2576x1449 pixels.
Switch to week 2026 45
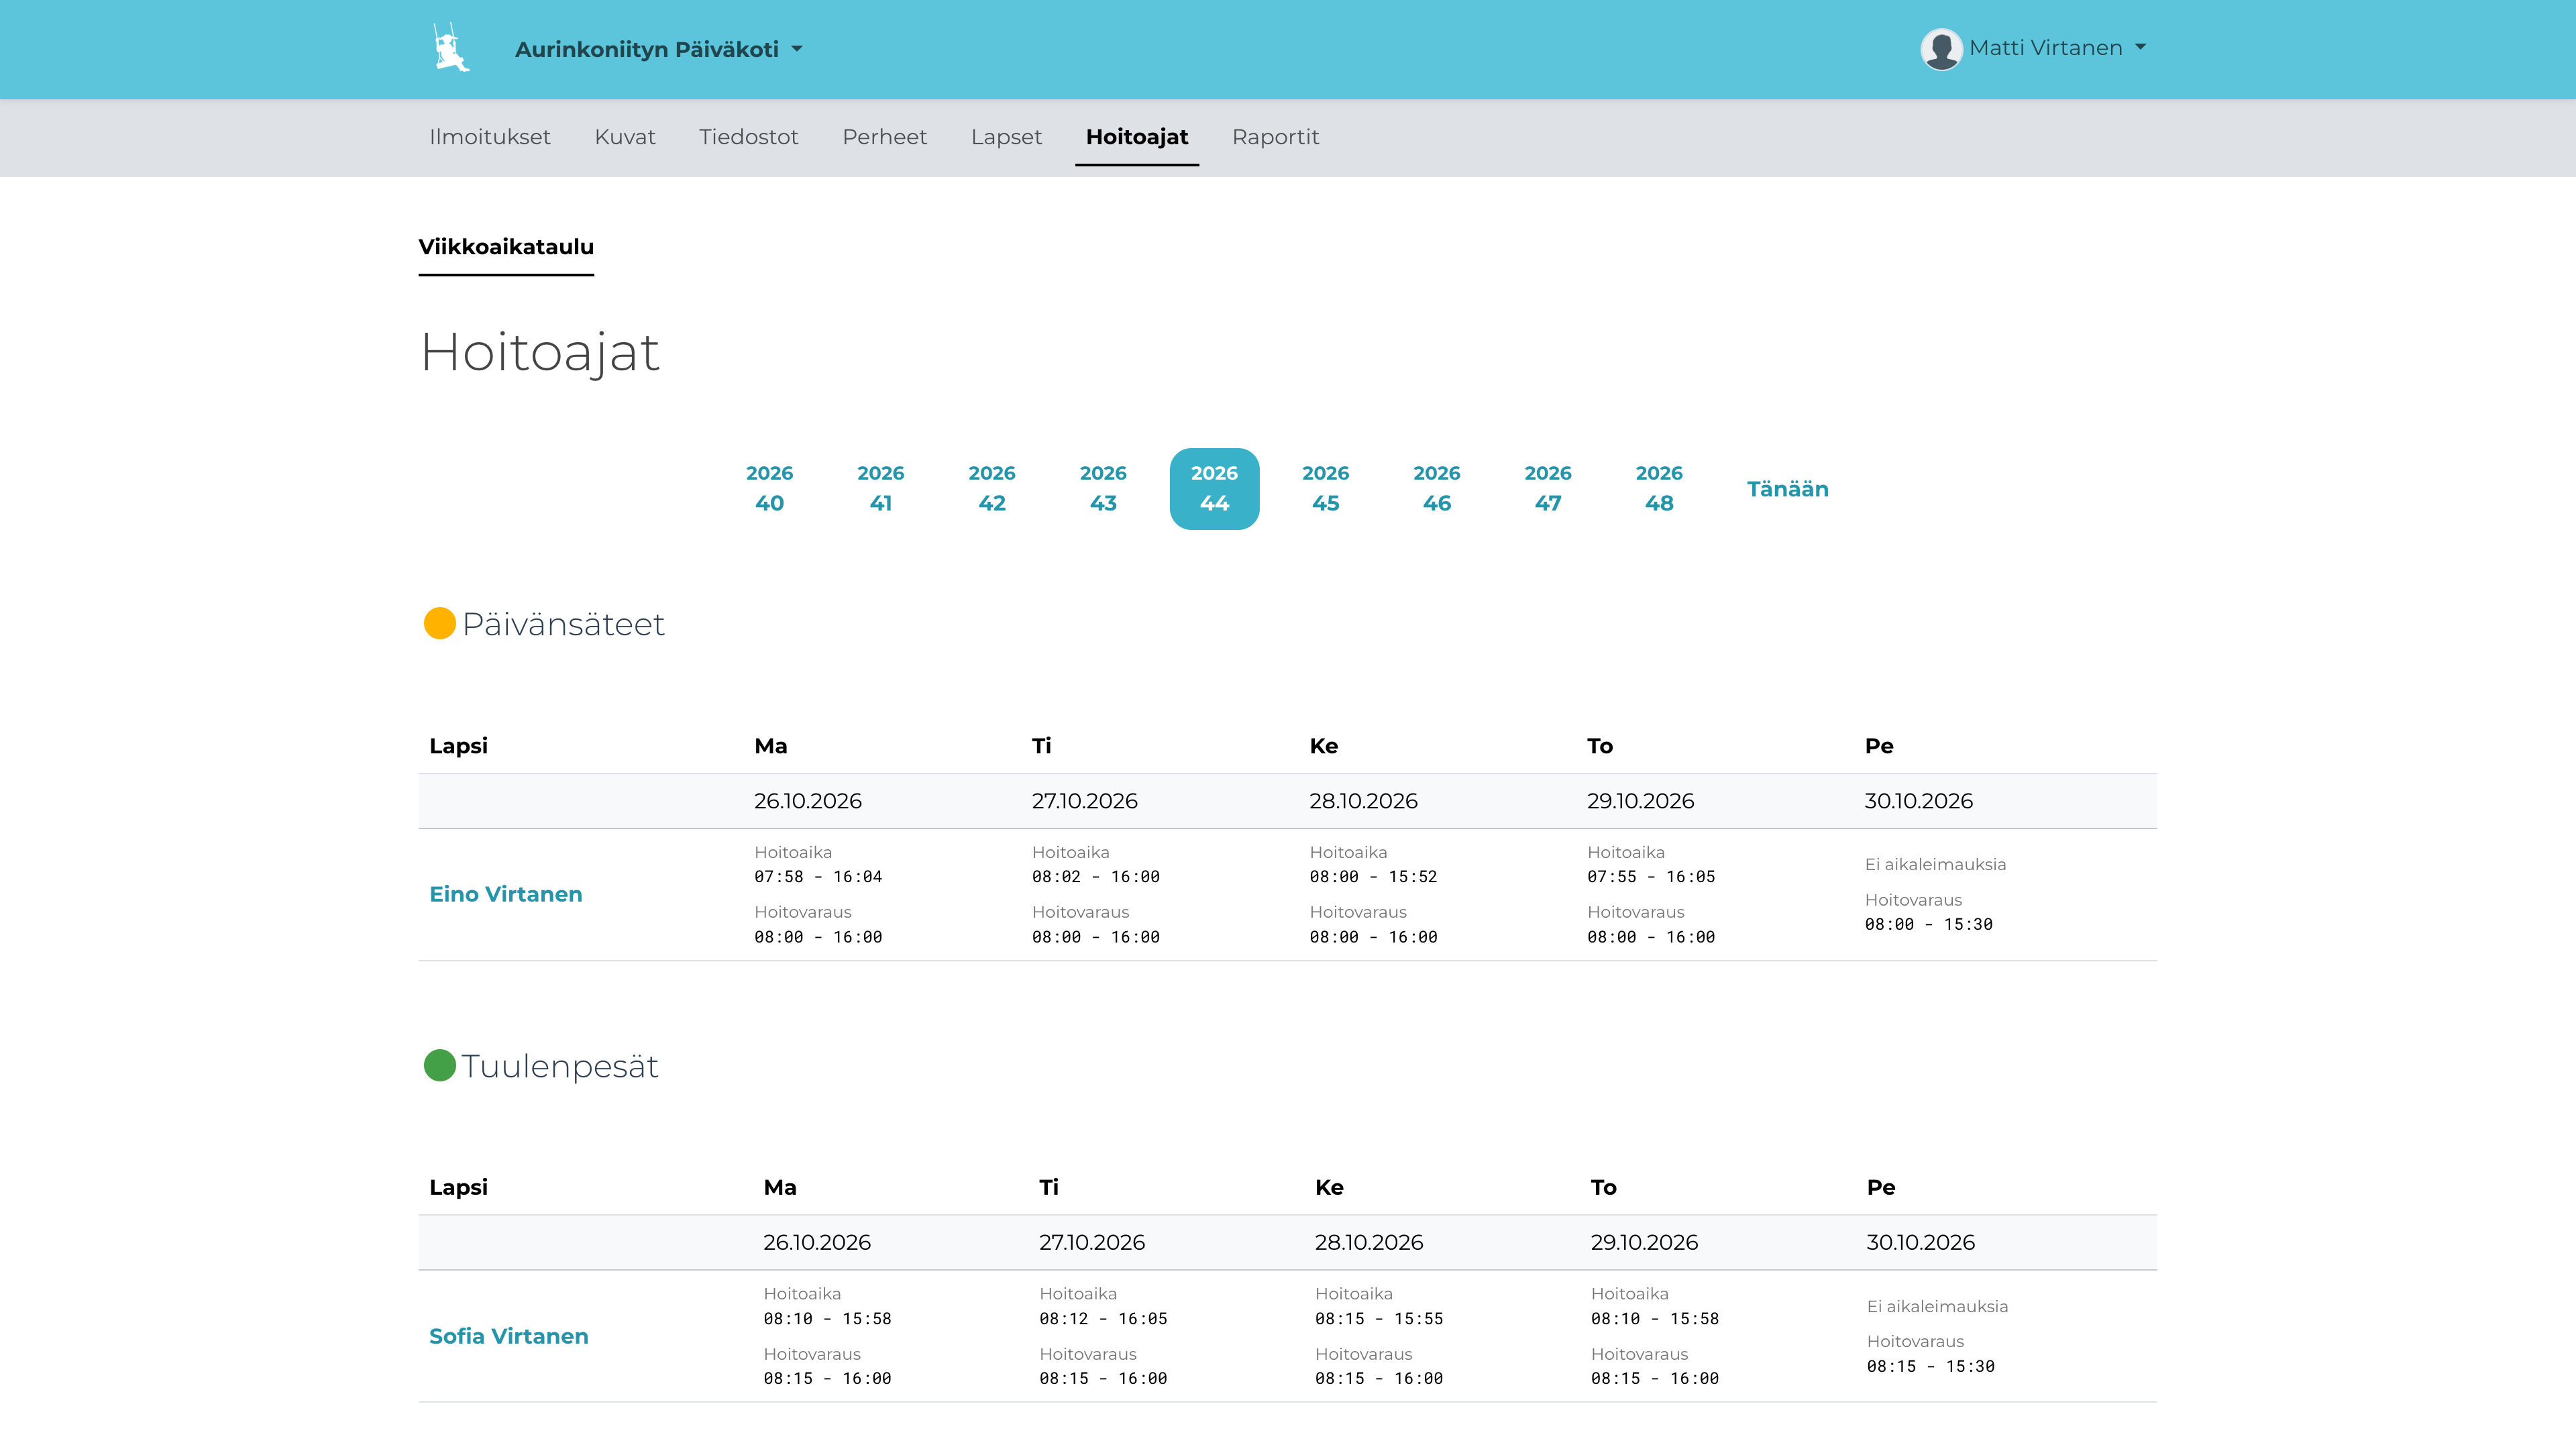coord(1325,488)
